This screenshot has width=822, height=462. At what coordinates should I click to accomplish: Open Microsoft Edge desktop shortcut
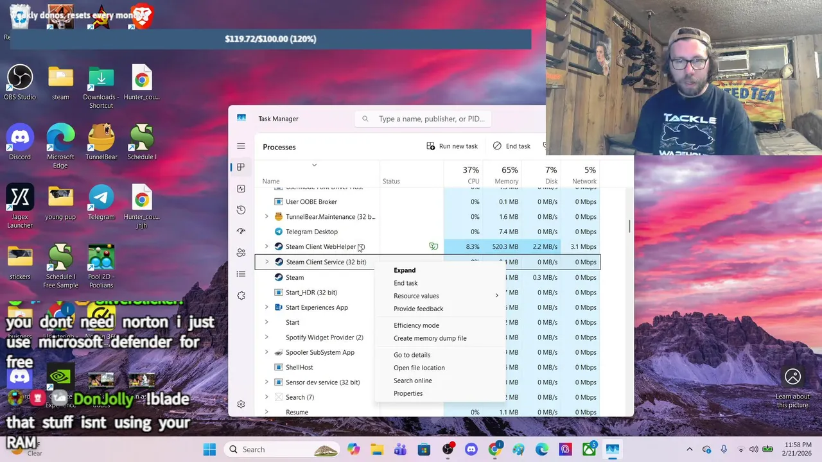60,147
